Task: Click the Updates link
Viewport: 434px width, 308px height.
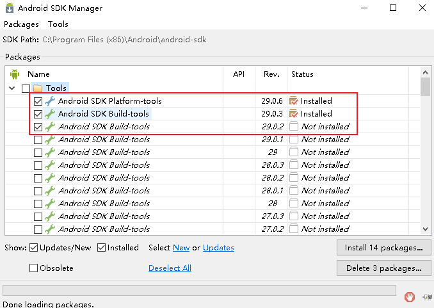Action: pos(218,248)
